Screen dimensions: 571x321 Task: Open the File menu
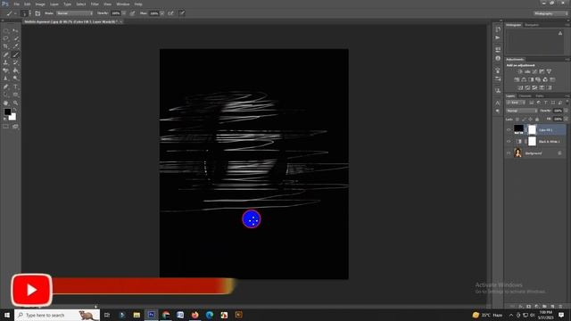16,4
